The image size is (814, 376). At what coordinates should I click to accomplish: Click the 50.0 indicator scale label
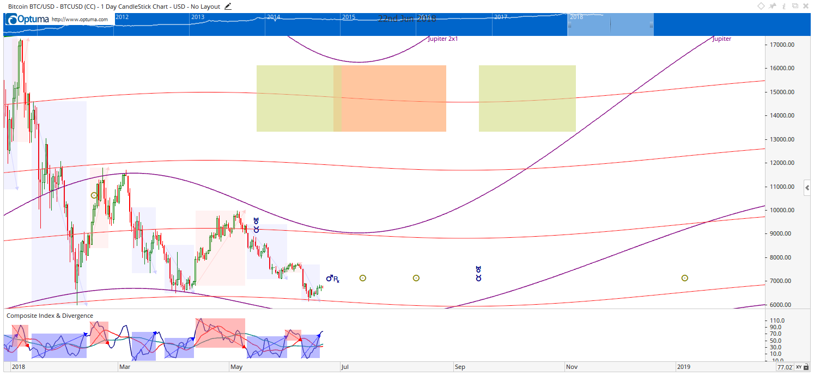coord(776,341)
